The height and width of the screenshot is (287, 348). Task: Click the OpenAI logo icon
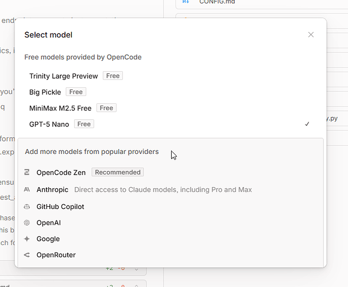pos(27,223)
